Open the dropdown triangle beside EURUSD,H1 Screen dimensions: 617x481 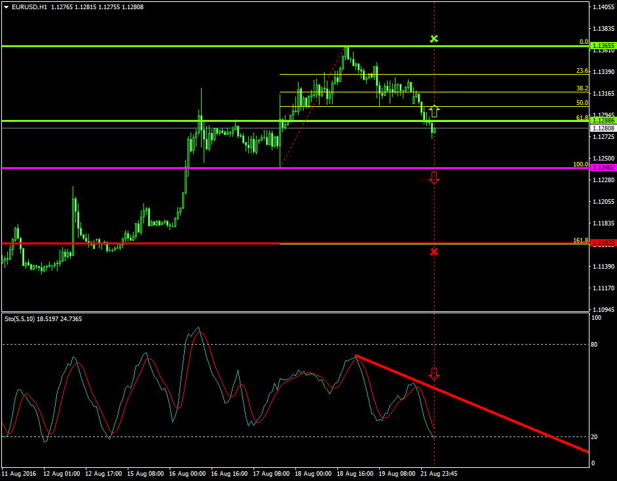(6, 7)
